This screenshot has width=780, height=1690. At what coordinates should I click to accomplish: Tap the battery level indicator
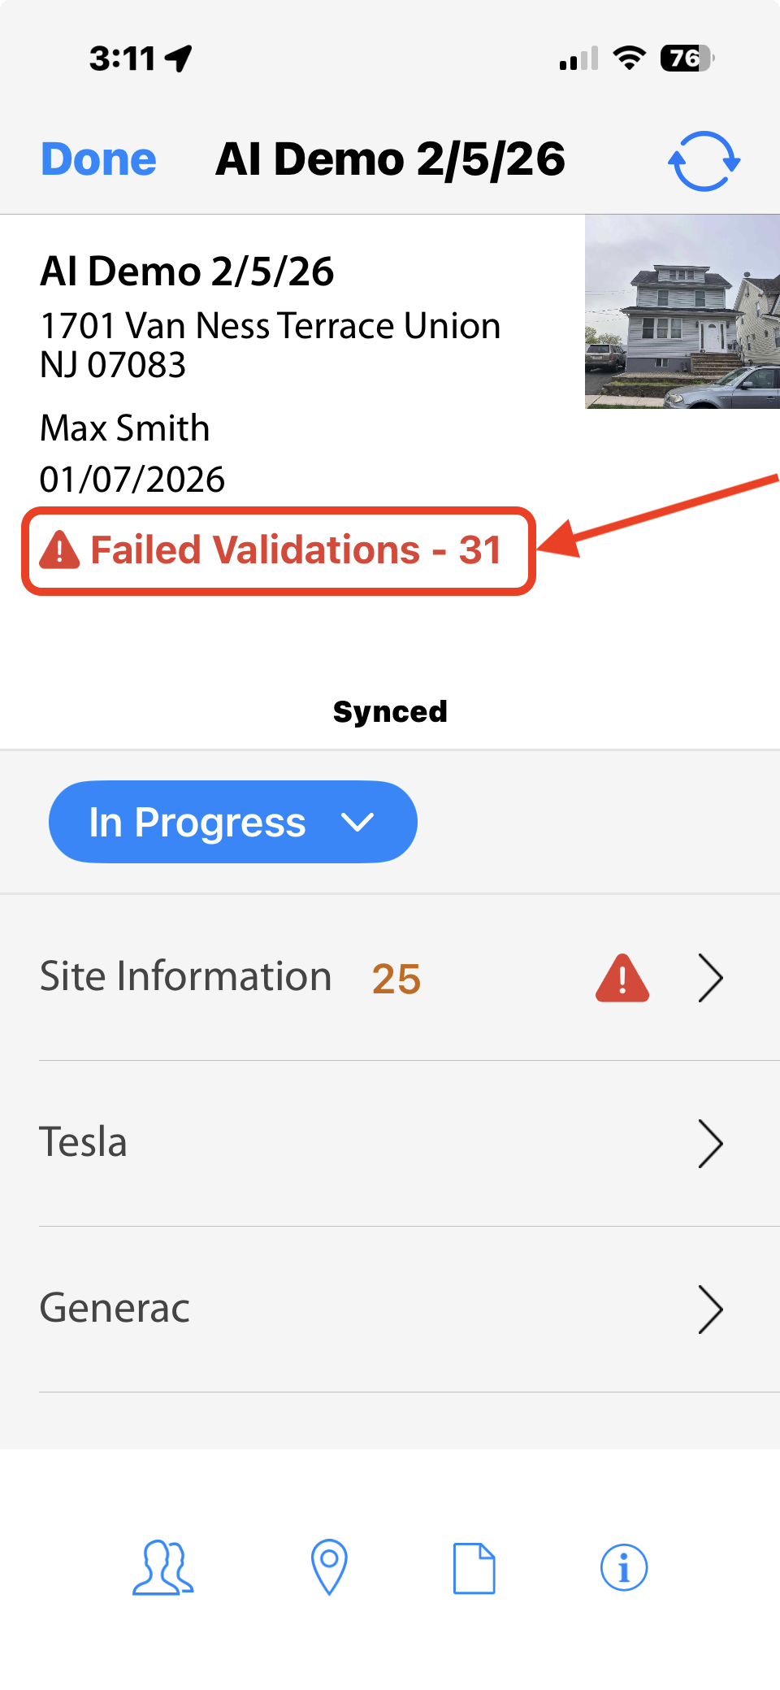[x=686, y=59]
